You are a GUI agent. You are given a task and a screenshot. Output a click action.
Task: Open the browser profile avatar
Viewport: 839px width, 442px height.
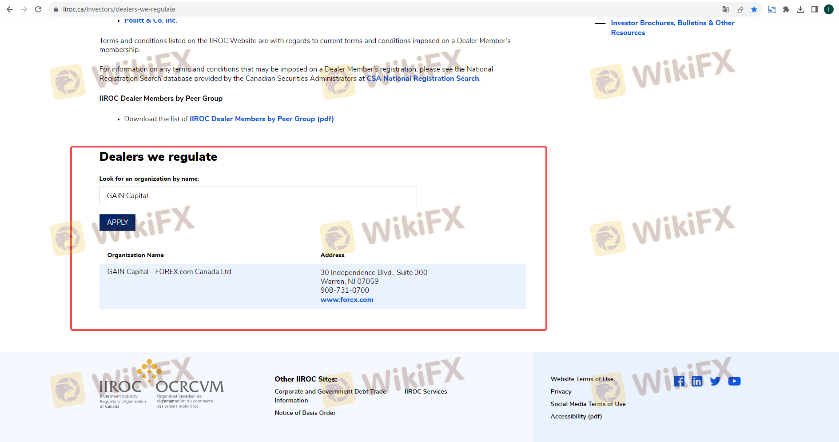click(x=829, y=9)
